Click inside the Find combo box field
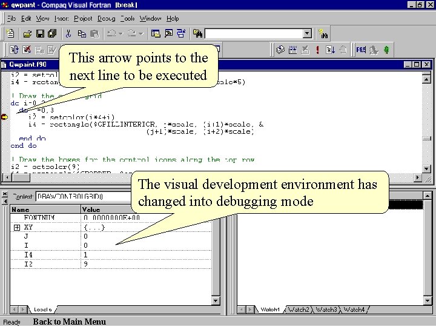Viewport: 436px width, 327px height. point(254,34)
